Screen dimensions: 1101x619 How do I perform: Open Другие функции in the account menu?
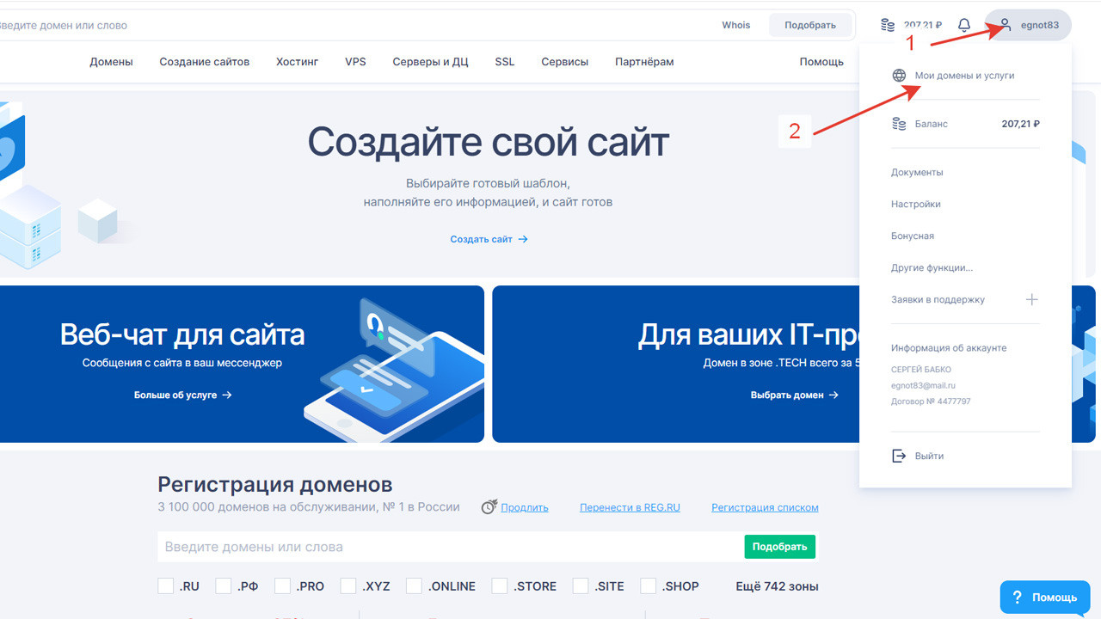pos(932,267)
